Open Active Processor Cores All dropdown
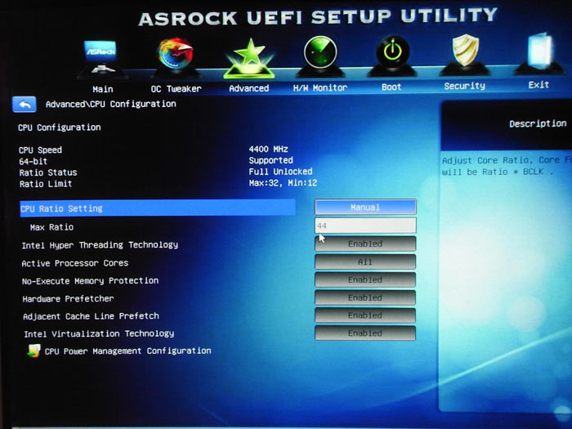Screen dimensions: 572x429 click(365, 261)
